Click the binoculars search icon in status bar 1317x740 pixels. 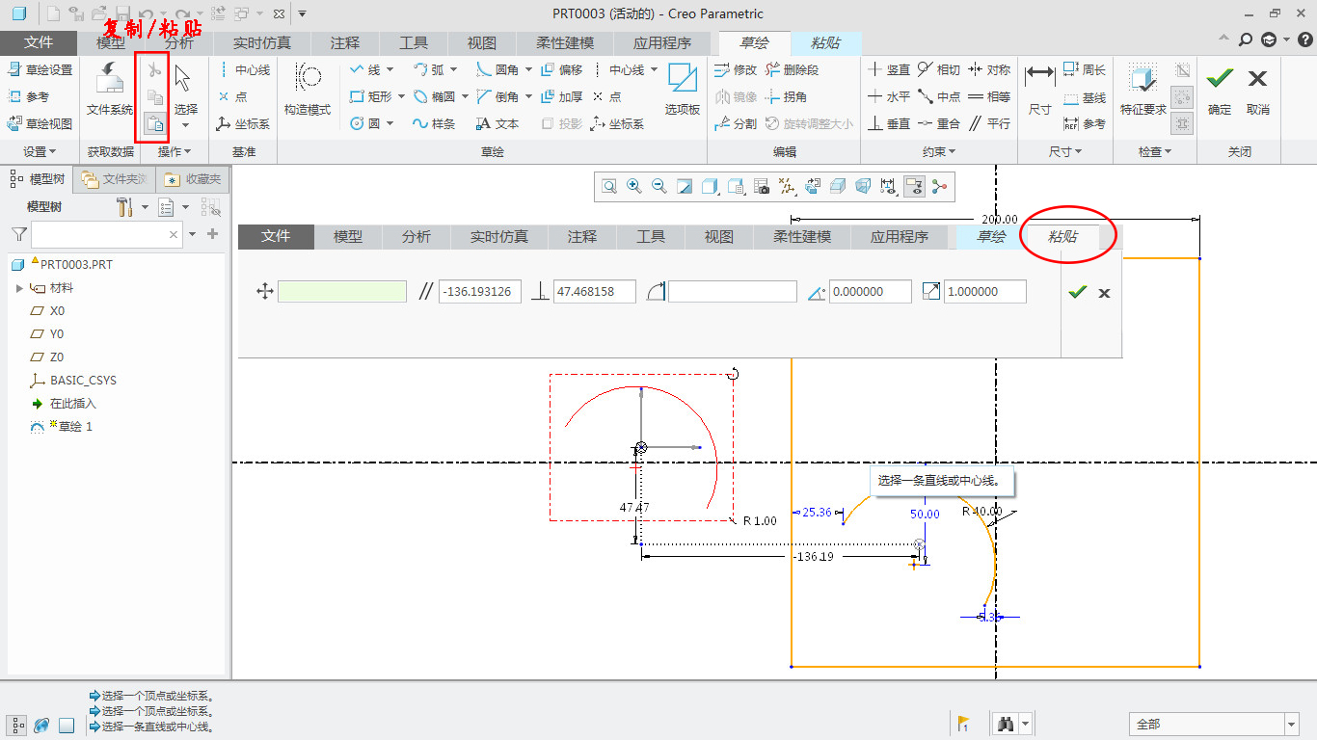point(1006,725)
